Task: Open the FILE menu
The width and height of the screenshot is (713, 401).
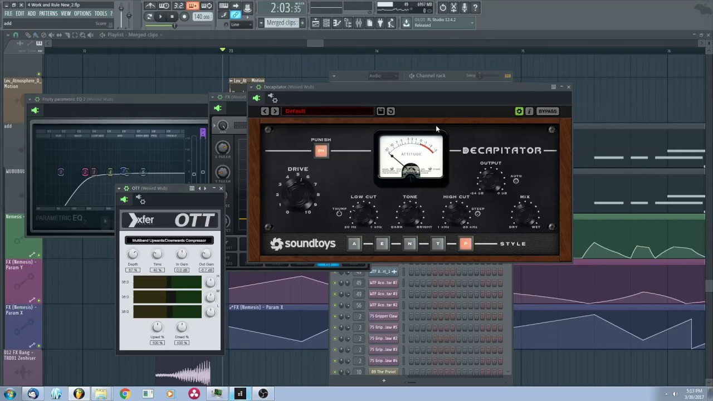Action: [8, 13]
